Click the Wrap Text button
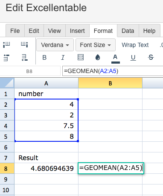 point(135,45)
